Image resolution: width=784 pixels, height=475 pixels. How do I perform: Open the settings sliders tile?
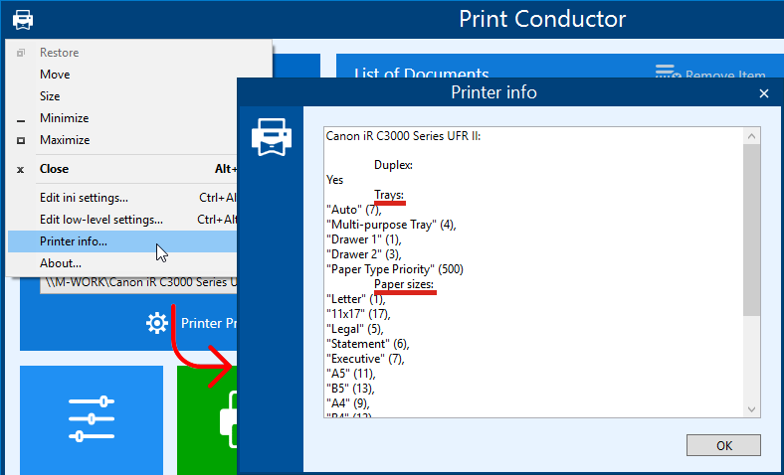[x=92, y=418]
